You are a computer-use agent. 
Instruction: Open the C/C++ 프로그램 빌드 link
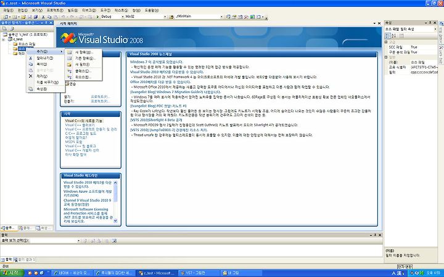click(x=81, y=134)
